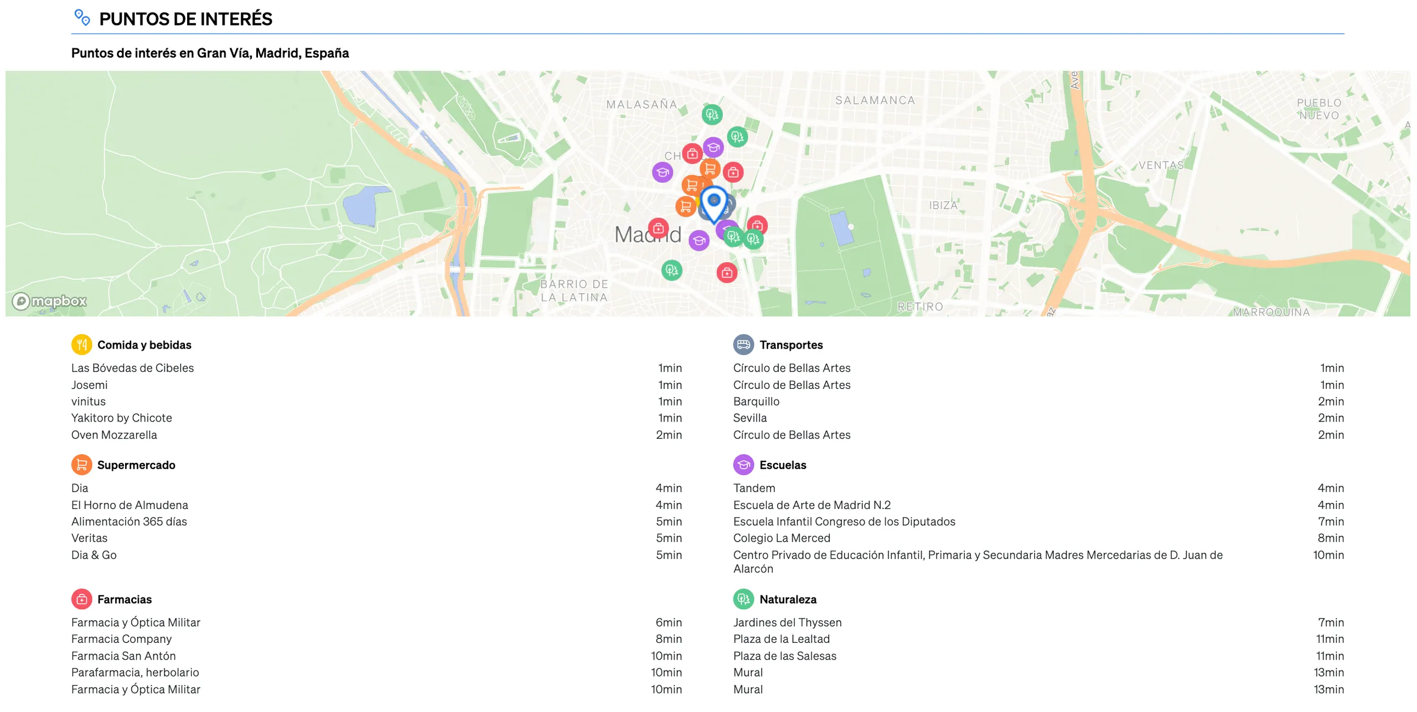Screen dimensions: 1417x712
Task: Click the purple Escuelas graduation cap icon
Action: coord(743,465)
